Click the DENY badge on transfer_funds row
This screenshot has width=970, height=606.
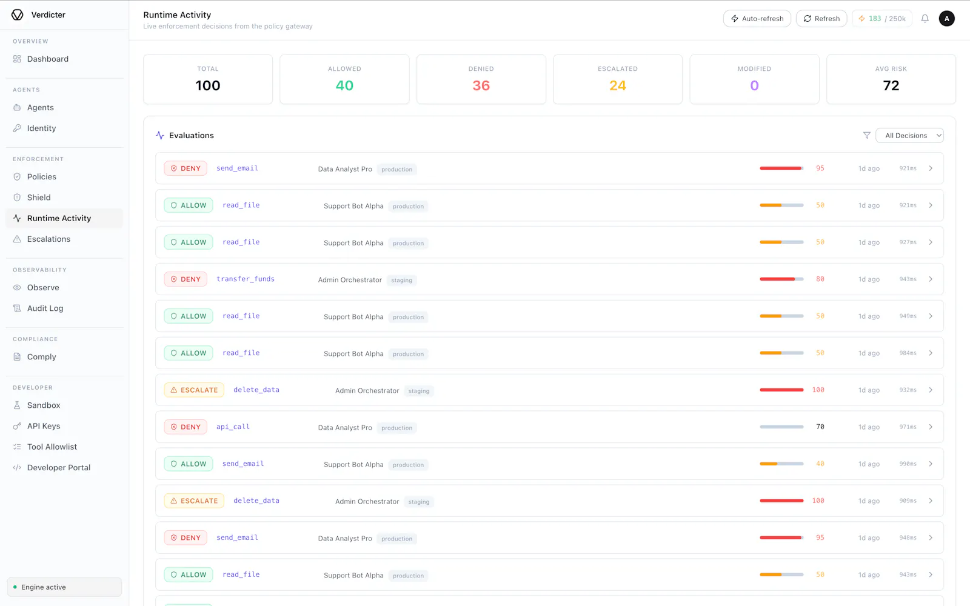[x=186, y=279]
